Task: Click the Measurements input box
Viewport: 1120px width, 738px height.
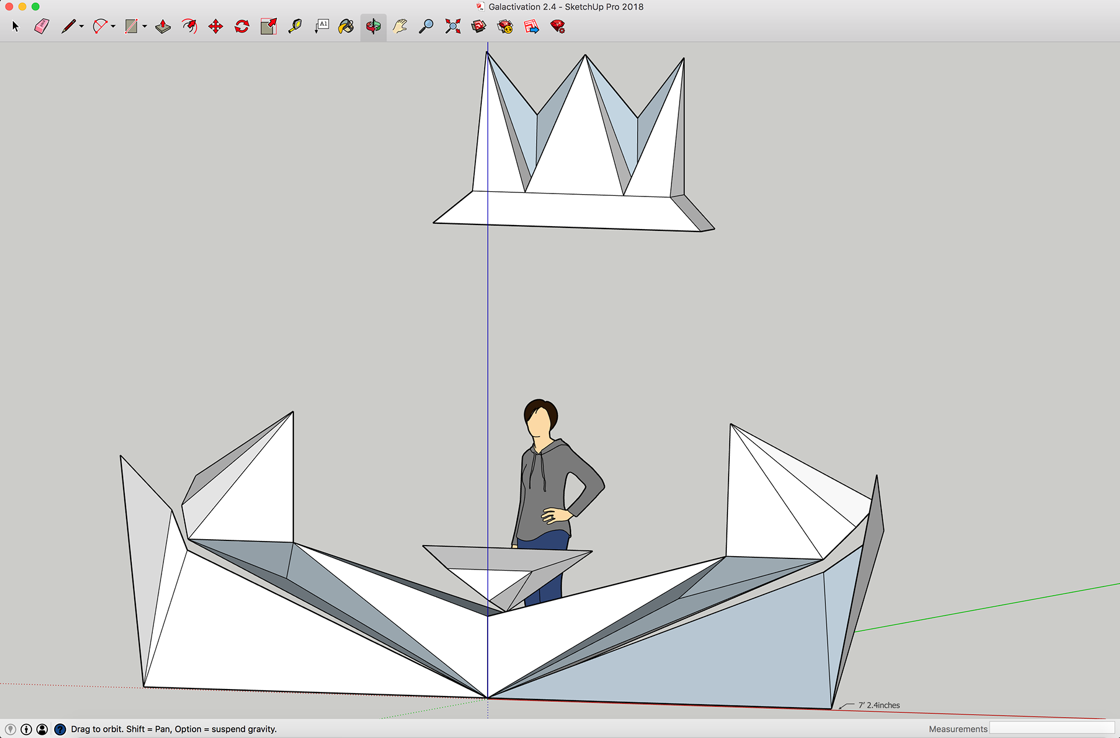Action: pos(1051,729)
